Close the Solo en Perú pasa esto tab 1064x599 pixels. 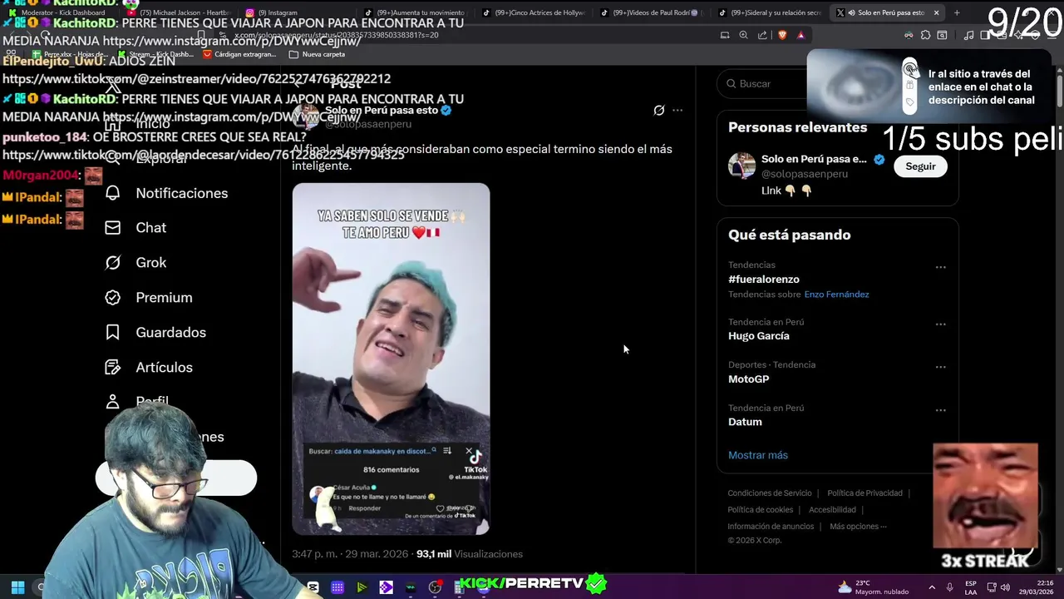(936, 12)
